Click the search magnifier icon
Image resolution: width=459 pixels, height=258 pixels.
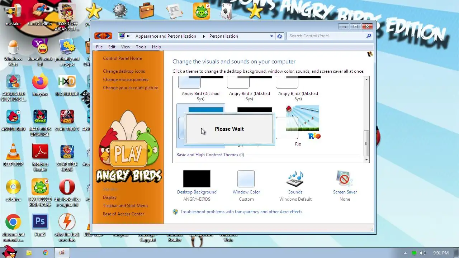369,36
